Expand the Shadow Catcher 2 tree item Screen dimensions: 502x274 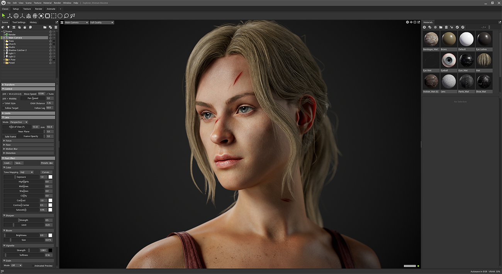(x=4, y=50)
